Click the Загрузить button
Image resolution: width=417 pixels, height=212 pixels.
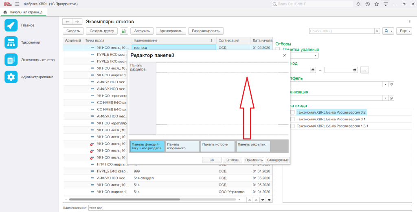coord(142,31)
